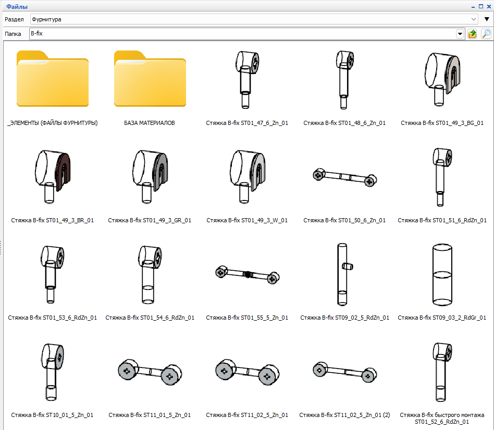Select the ST10_01_5_Zn_01 thumbnail
This screenshot has width=494, height=430.
(52, 372)
